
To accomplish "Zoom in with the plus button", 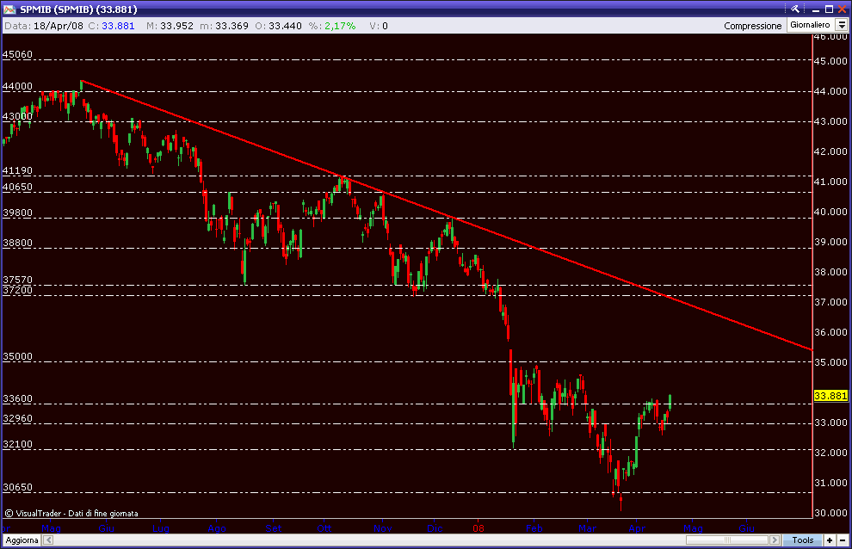I will point(829,540).
